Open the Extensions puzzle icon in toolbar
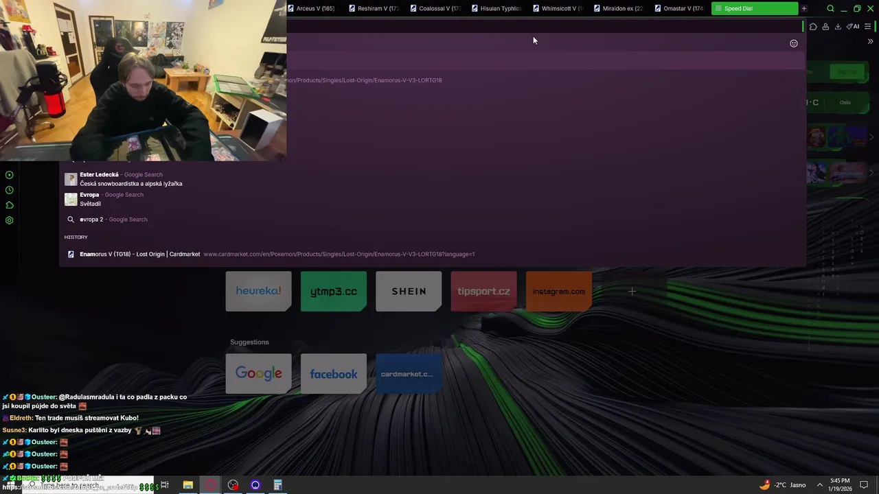This screenshot has width=879, height=494. [x=813, y=27]
